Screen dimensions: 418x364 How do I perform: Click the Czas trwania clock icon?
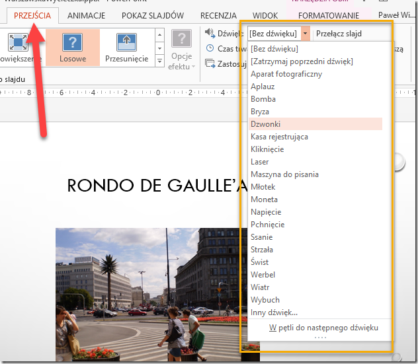click(210, 48)
